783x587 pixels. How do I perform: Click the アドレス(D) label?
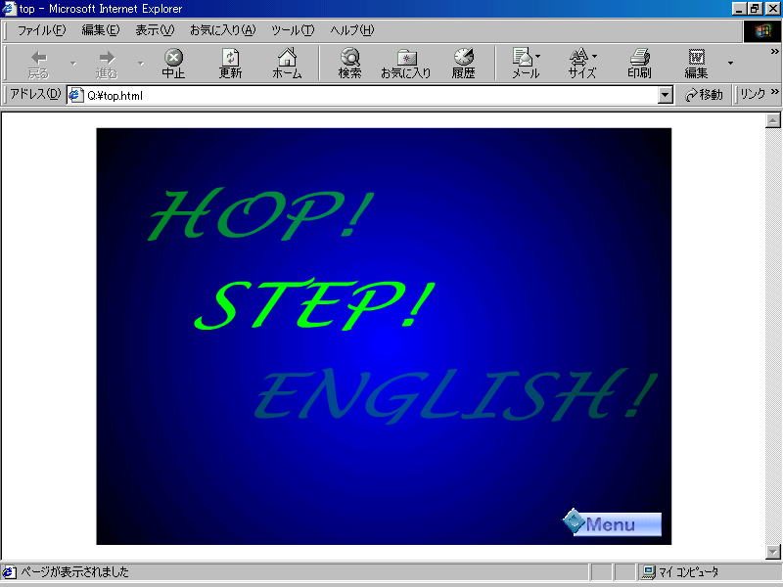[x=35, y=94]
